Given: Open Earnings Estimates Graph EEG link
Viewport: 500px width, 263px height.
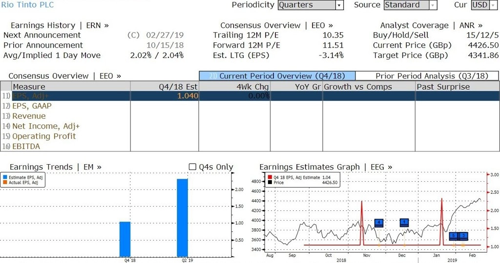Looking at the screenshot, I should (x=326, y=167).
